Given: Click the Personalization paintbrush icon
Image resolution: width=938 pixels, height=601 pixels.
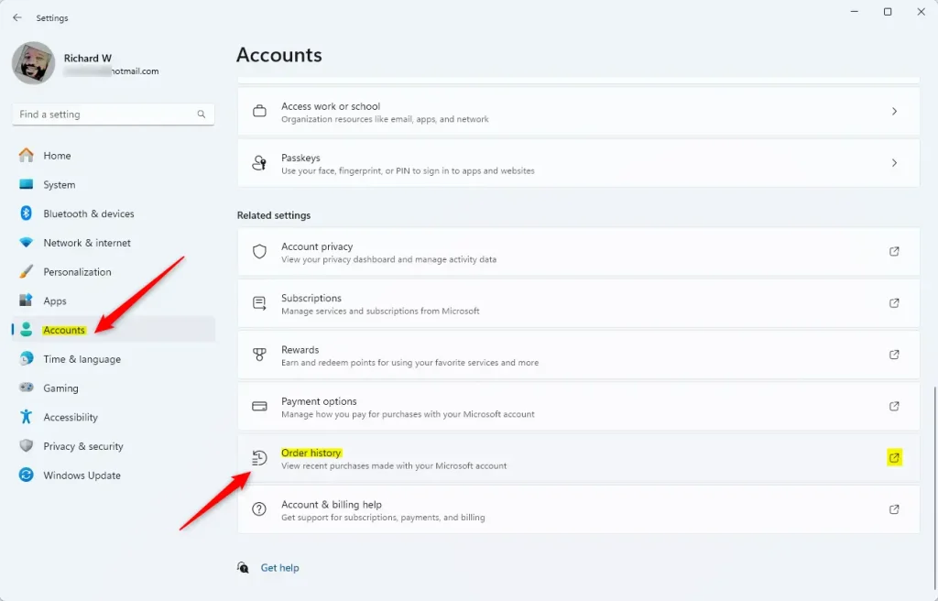Looking at the screenshot, I should tap(27, 272).
